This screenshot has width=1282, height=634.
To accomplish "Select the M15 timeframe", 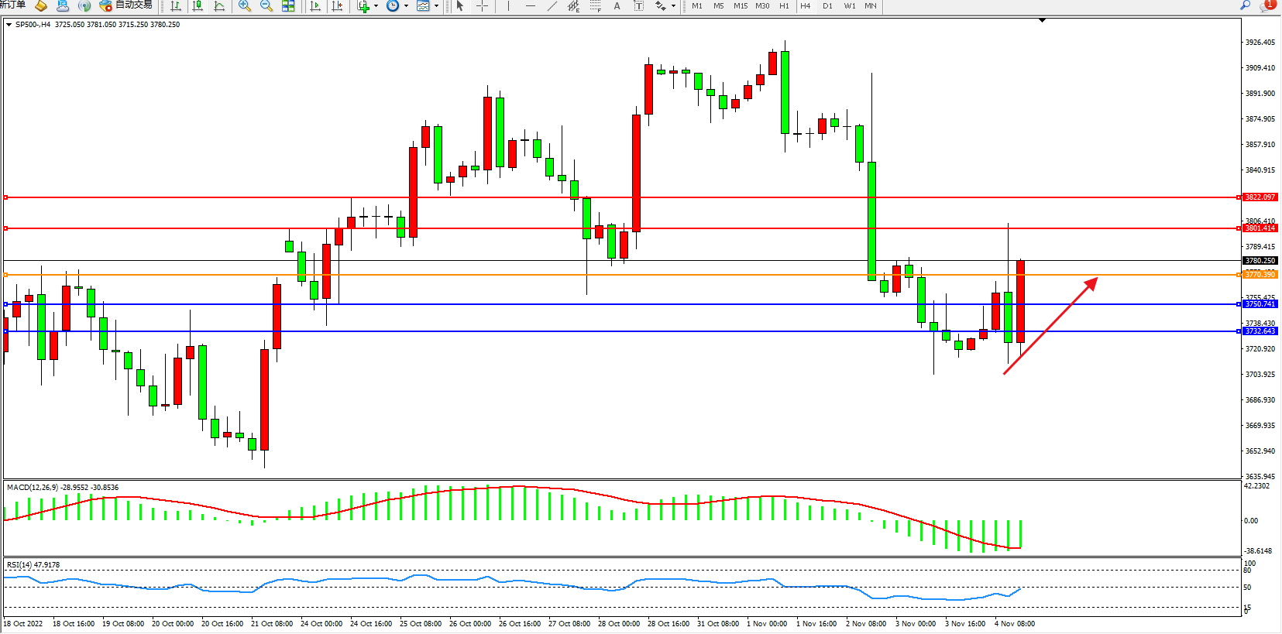I will click(741, 6).
